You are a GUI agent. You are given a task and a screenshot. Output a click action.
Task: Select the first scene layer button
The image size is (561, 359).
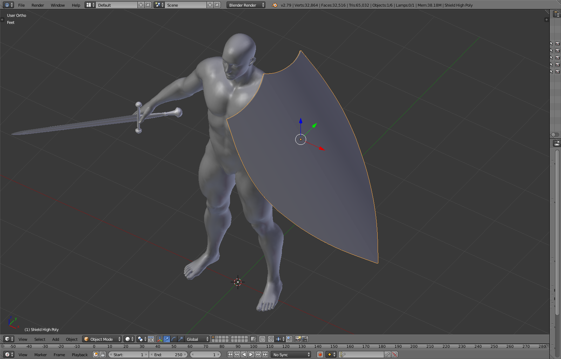tap(213, 337)
